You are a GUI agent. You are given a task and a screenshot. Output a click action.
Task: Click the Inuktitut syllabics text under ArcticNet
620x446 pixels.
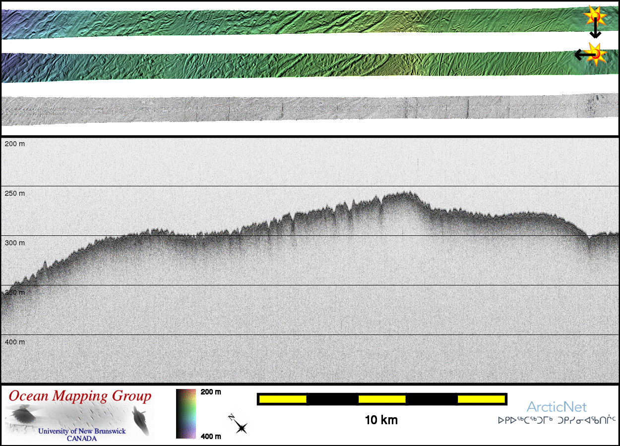[557, 420]
